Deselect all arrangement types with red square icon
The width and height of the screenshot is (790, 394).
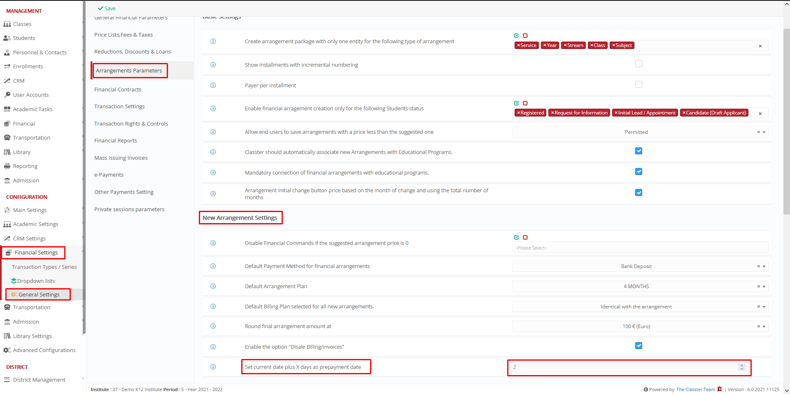pos(525,35)
